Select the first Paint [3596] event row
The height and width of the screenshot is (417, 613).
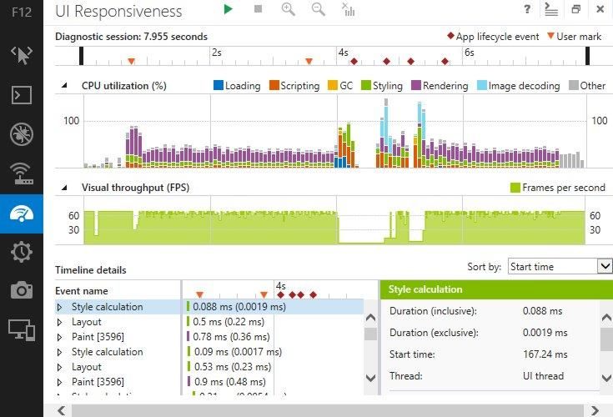[93, 337]
